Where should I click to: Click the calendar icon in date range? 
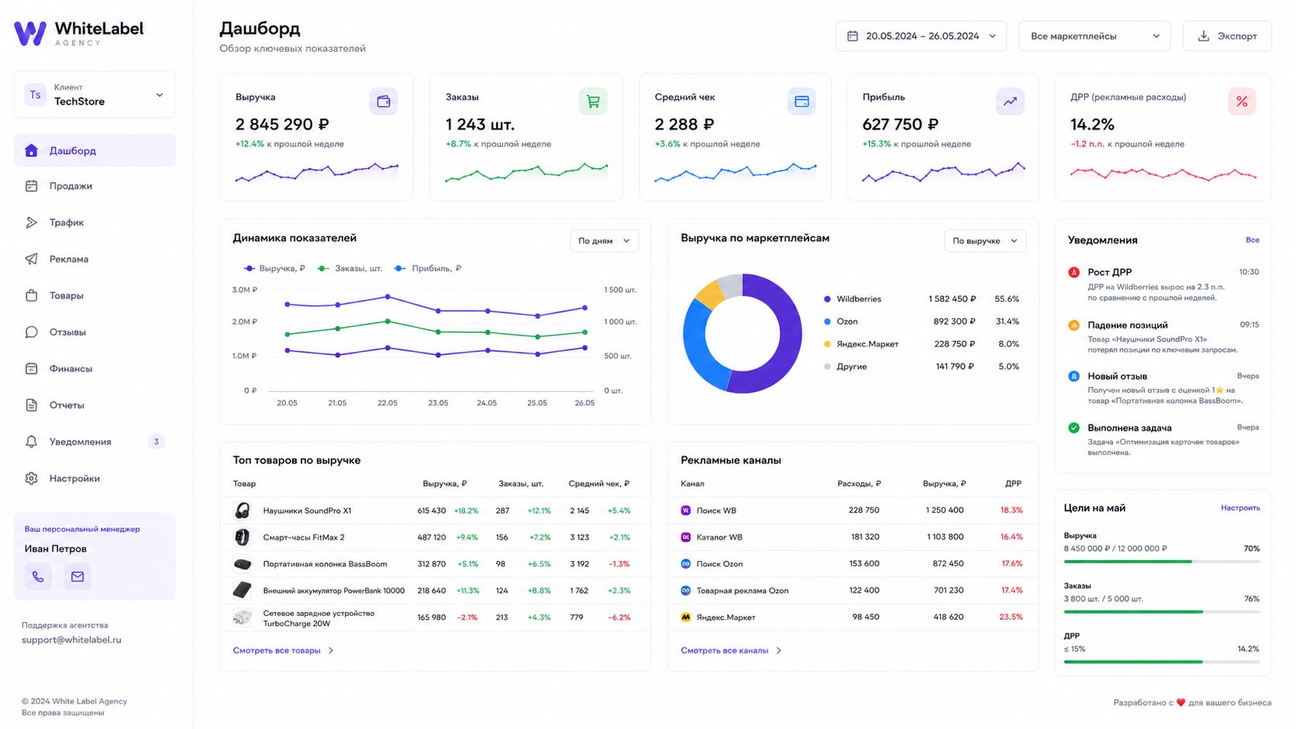point(853,36)
